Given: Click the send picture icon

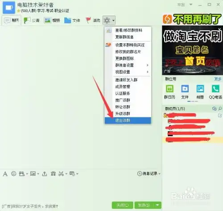Looking at the screenshot, I should [x=33, y=174].
